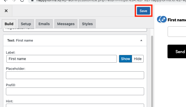
Task: Open the Setup tab
Action: (26, 24)
